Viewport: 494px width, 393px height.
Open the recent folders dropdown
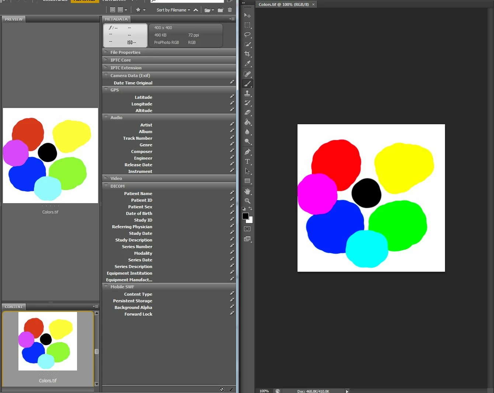(x=209, y=10)
